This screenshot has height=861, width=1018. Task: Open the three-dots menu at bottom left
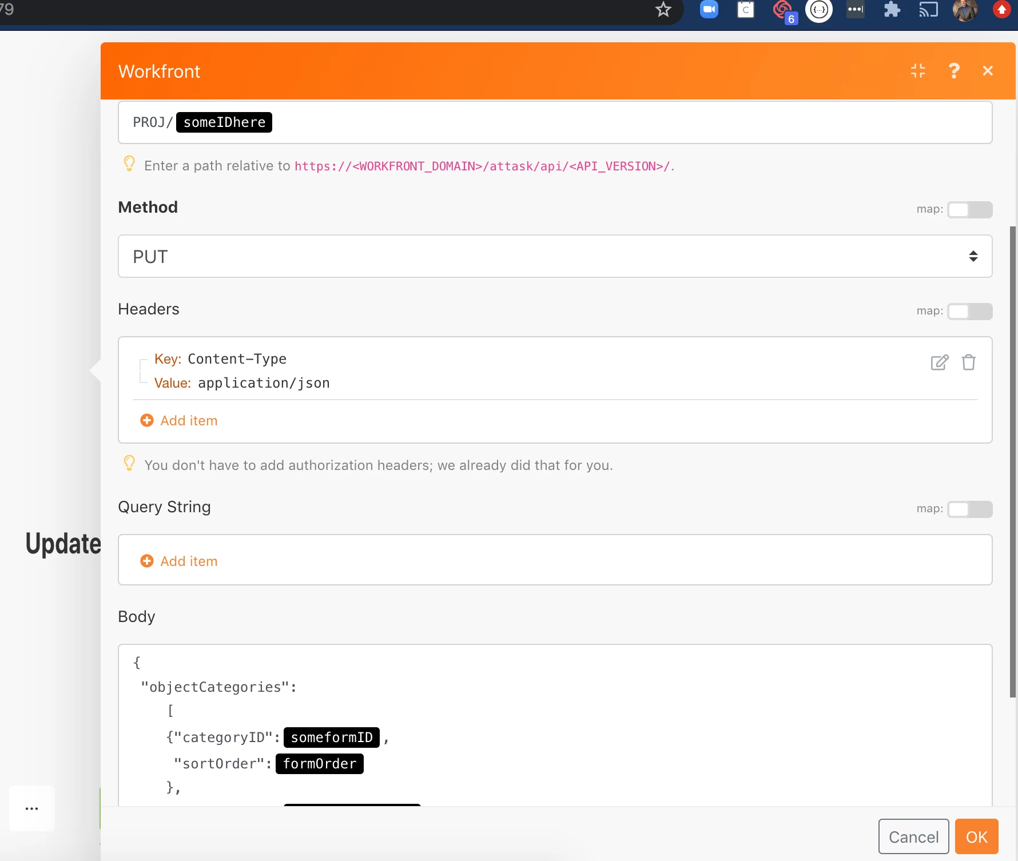coord(32,808)
